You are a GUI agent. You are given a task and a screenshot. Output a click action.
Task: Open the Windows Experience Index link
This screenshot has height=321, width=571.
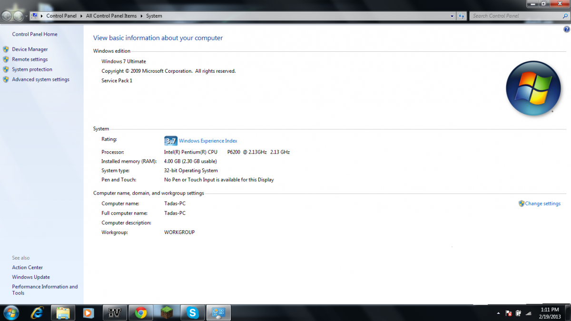pos(208,141)
